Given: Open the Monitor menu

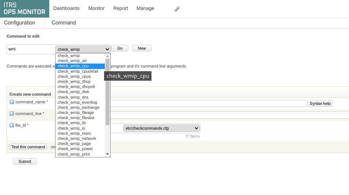Looking at the screenshot, I should [x=96, y=8].
